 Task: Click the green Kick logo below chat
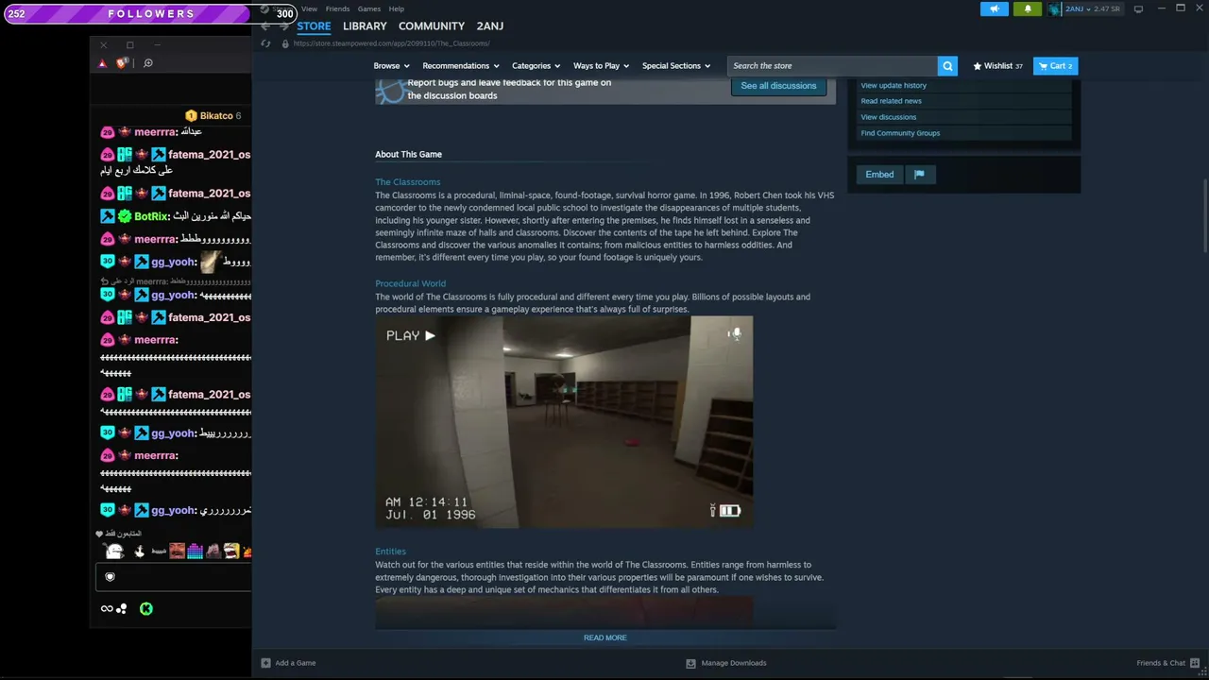point(146,609)
